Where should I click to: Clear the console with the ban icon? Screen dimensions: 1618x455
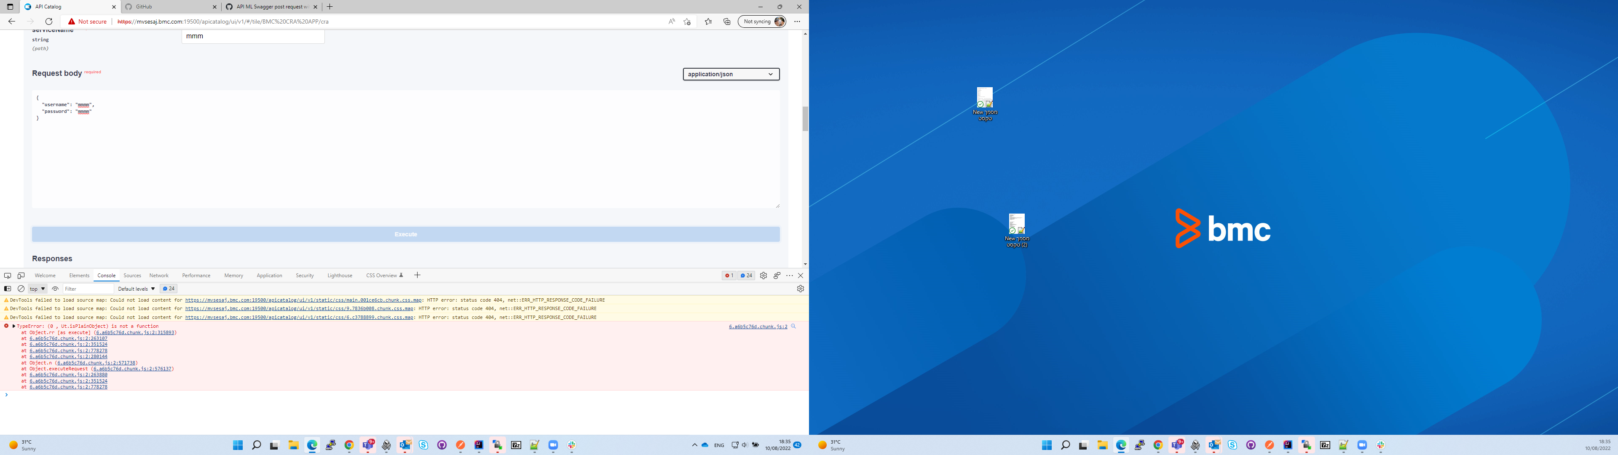tap(21, 289)
